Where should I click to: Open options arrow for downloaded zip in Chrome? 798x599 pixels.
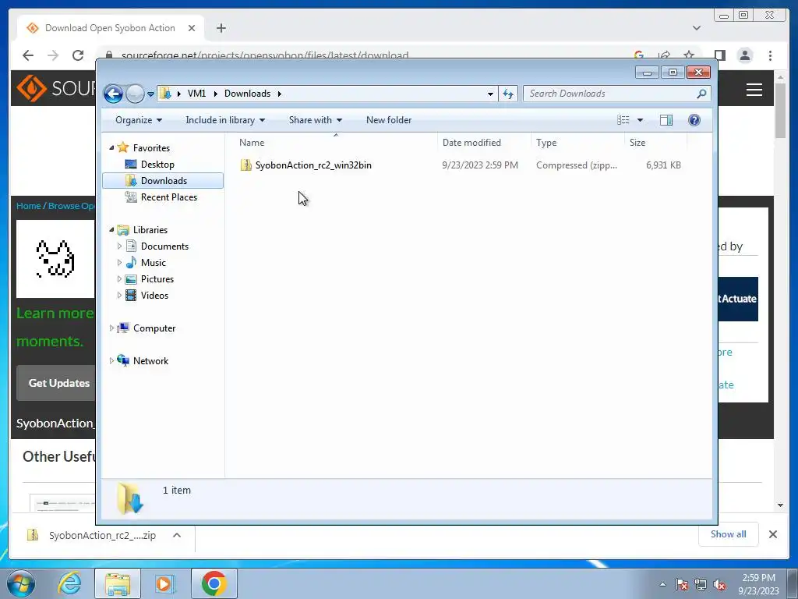click(x=177, y=535)
